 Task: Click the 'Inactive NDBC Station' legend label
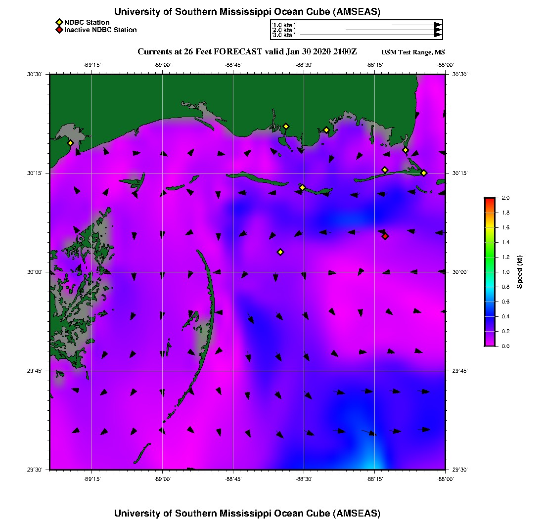(x=100, y=30)
